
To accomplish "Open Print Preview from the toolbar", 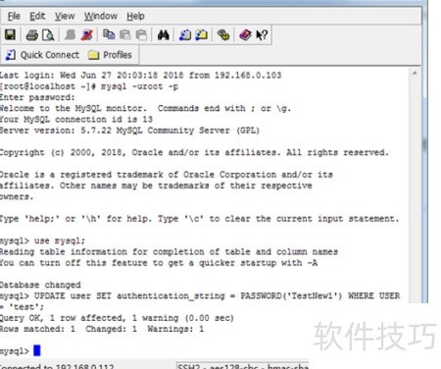I will (x=48, y=34).
